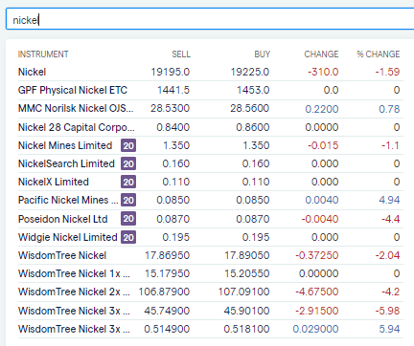Click the 20 badge beside Nickel Mines Limited

click(x=128, y=145)
